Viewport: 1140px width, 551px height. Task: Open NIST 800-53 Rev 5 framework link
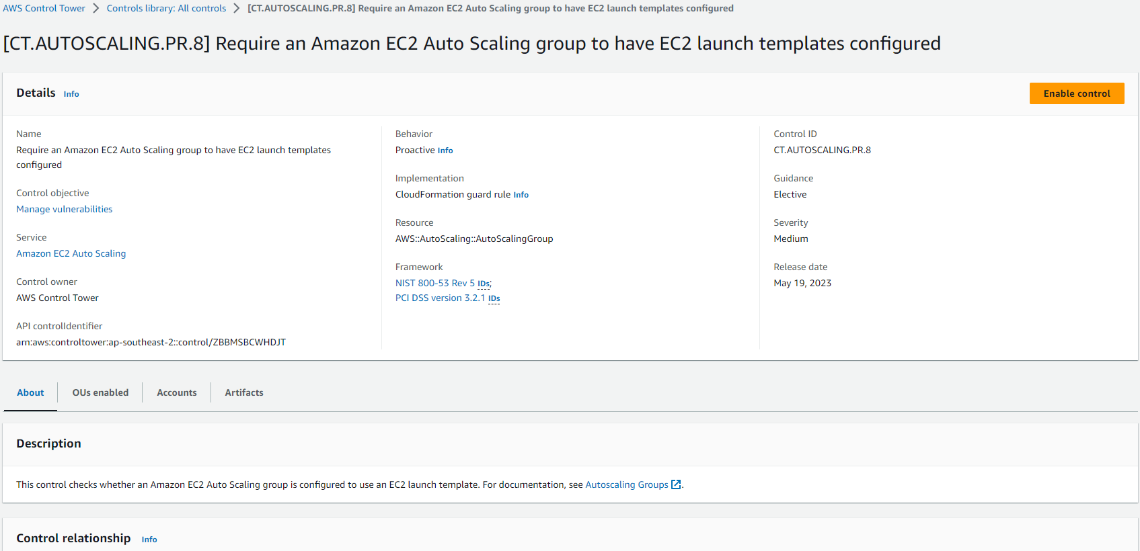435,283
